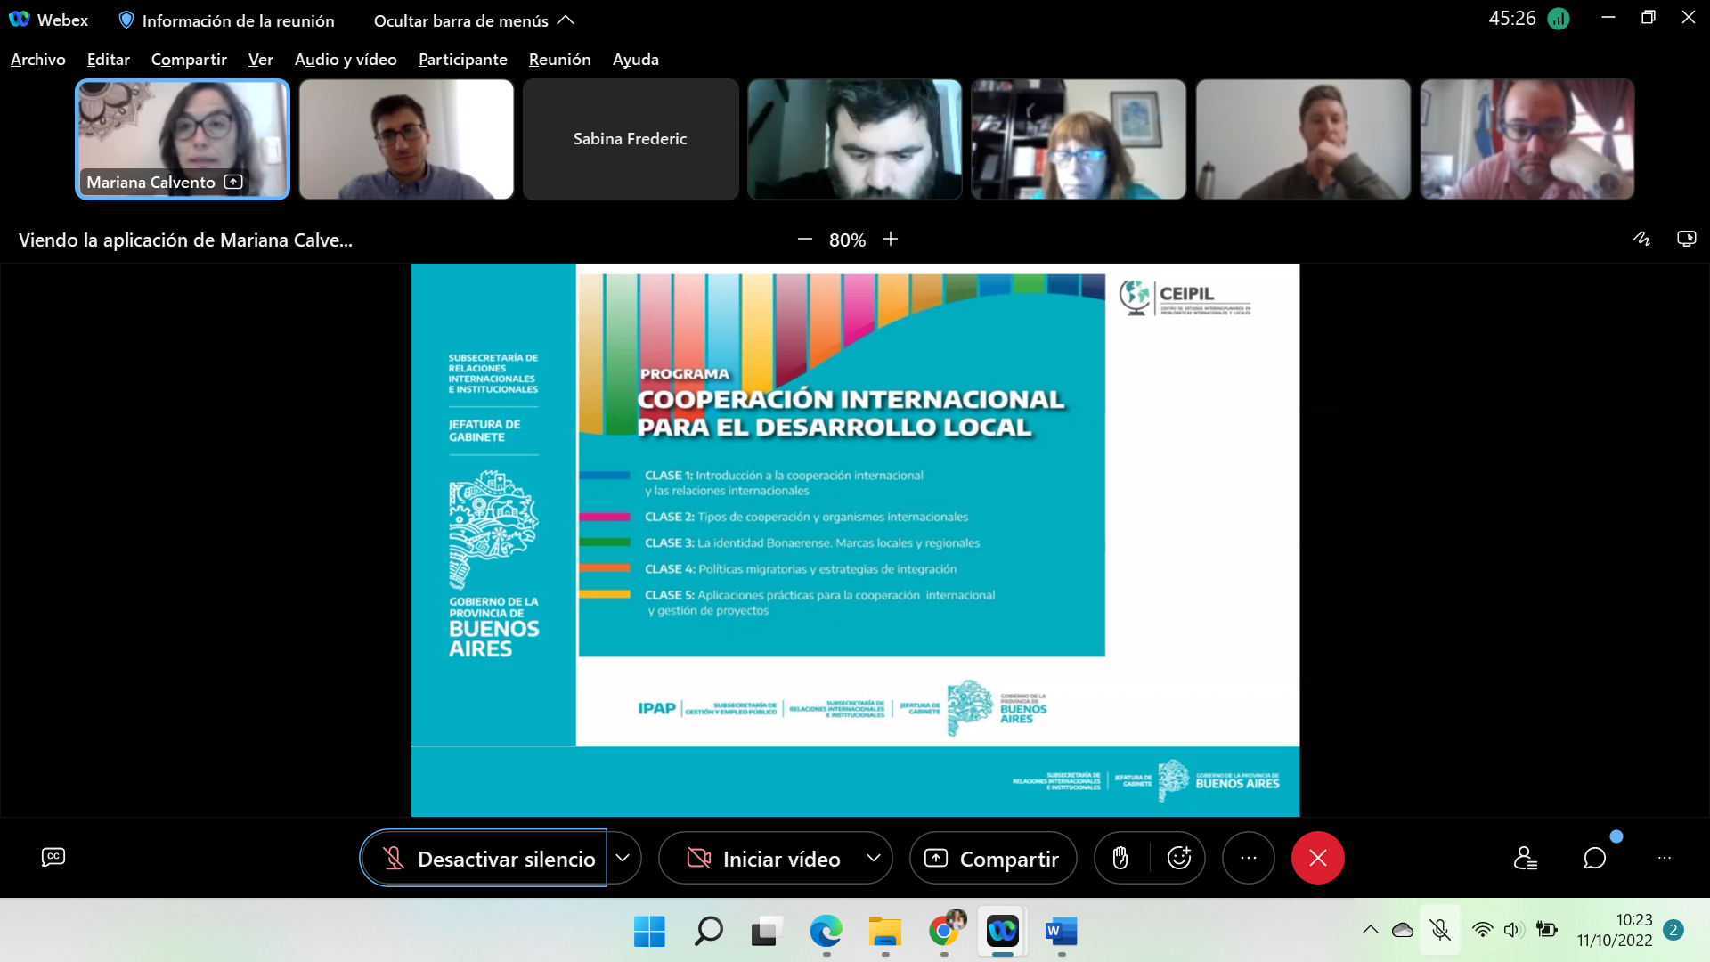Open the raise hand gesture icon
The width and height of the screenshot is (1710, 962).
[1120, 858]
